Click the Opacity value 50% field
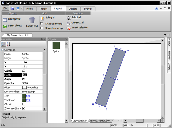This screenshot has height=128, width=172. point(32,83)
